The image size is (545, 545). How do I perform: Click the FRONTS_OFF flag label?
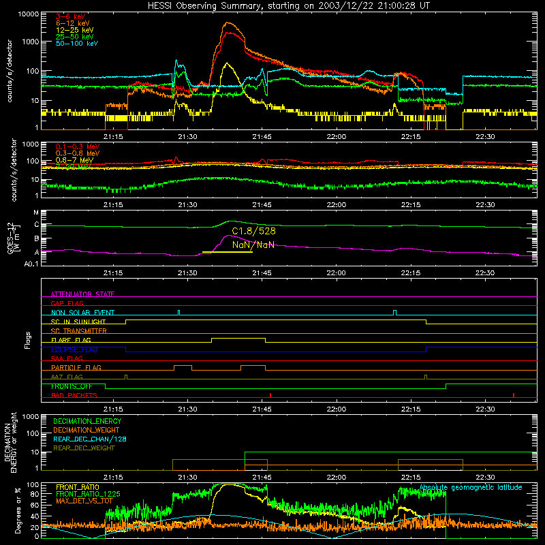pos(72,386)
